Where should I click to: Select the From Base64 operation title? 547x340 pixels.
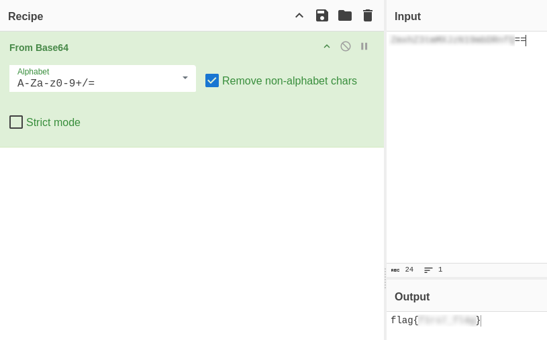[39, 48]
